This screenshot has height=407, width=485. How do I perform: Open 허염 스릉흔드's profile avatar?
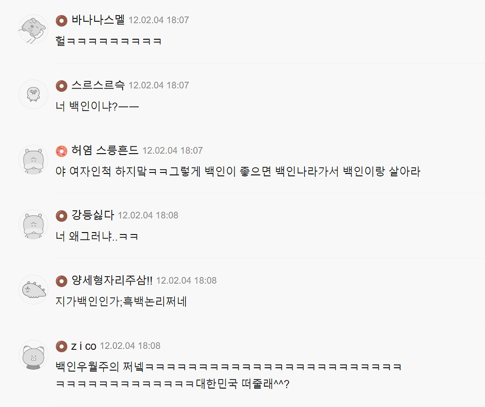(x=33, y=159)
